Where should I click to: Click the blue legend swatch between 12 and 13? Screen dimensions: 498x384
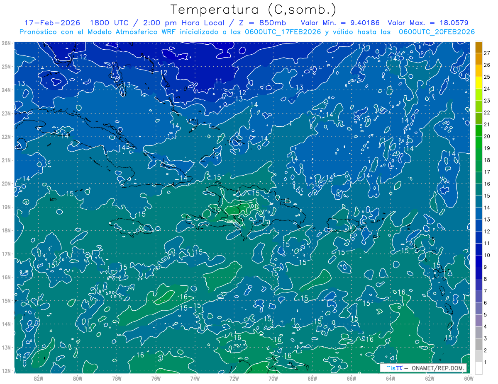click(x=478, y=226)
